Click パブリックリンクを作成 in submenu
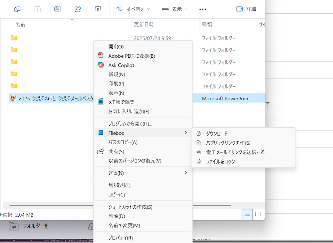 (227, 143)
